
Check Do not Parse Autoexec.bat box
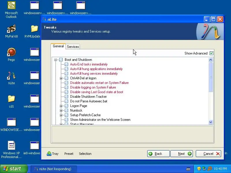tap(66, 101)
